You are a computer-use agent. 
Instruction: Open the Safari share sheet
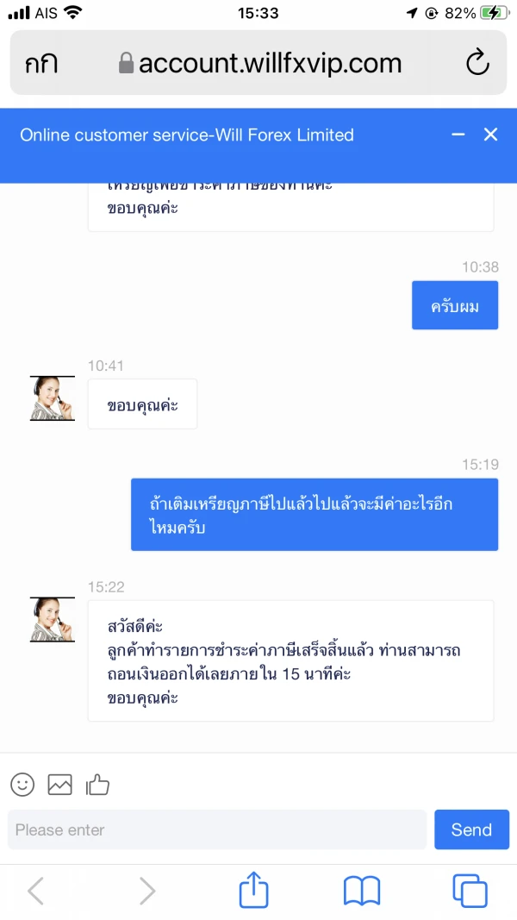tap(253, 890)
